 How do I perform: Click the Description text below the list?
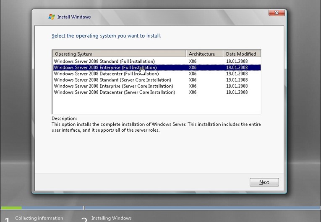tap(156, 127)
